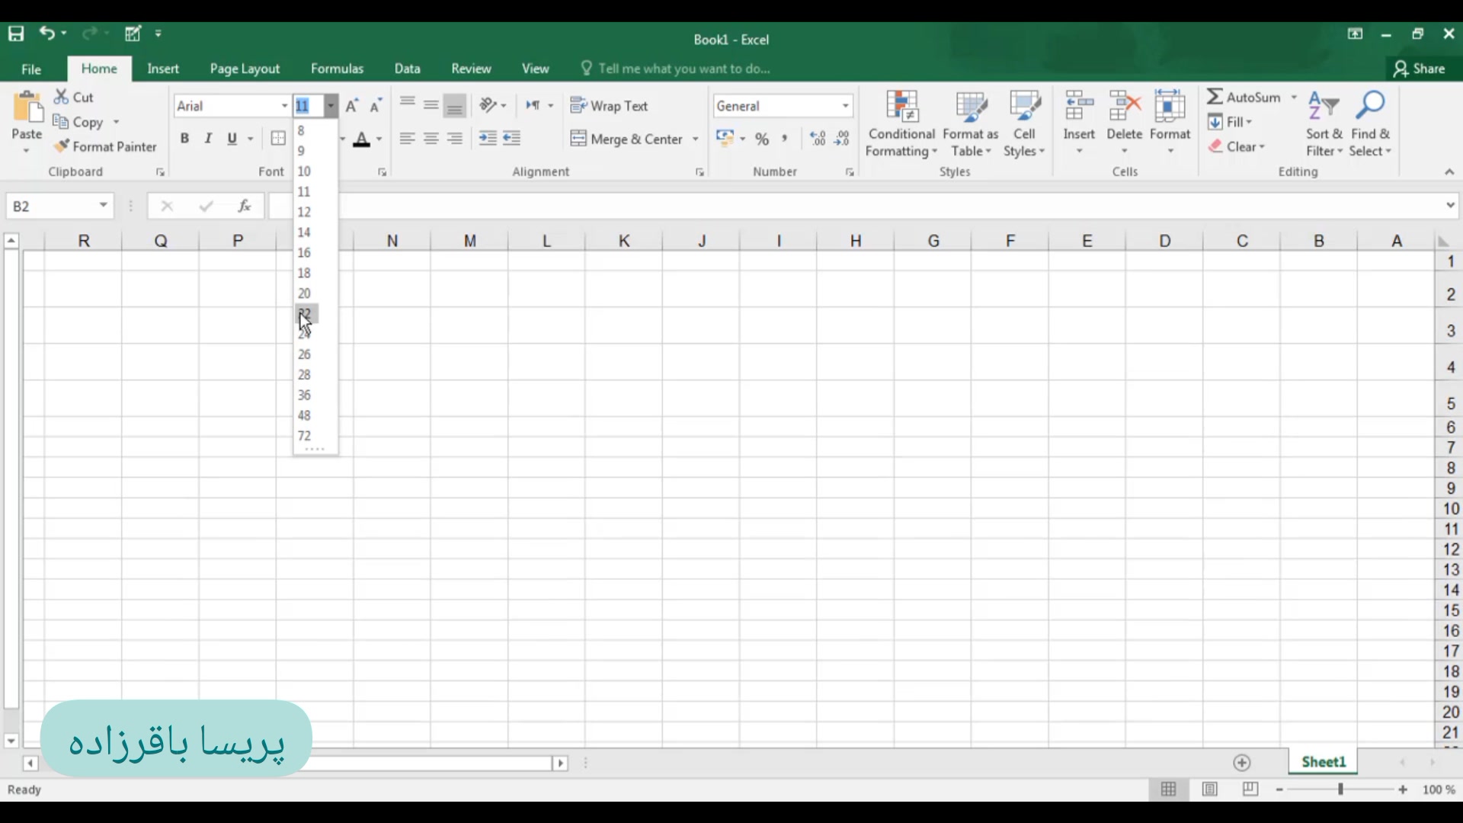
Task: Click the Share button
Action: [x=1420, y=69]
